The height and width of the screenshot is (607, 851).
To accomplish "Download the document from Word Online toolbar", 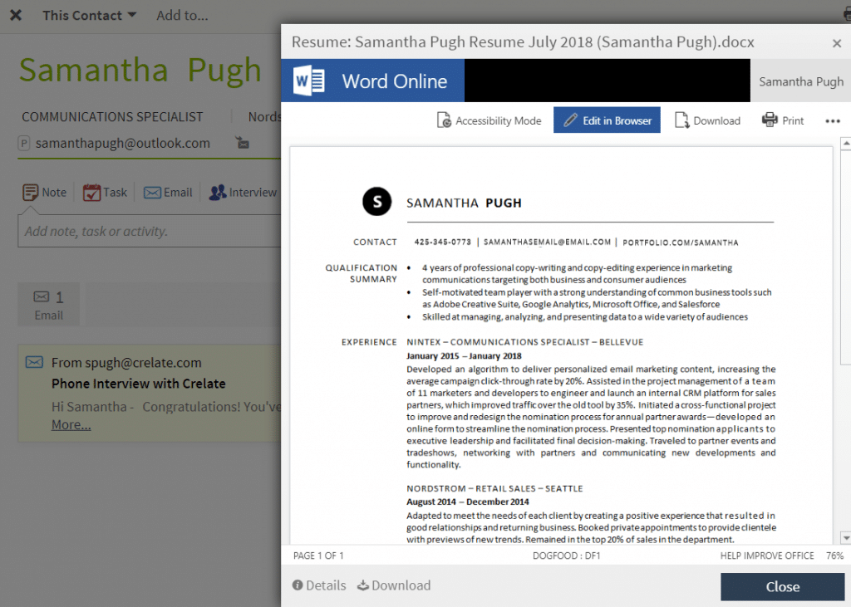I will click(707, 120).
